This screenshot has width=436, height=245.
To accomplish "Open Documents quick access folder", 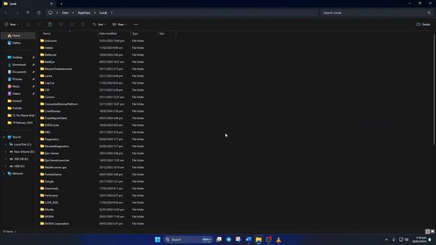I will point(18,71).
